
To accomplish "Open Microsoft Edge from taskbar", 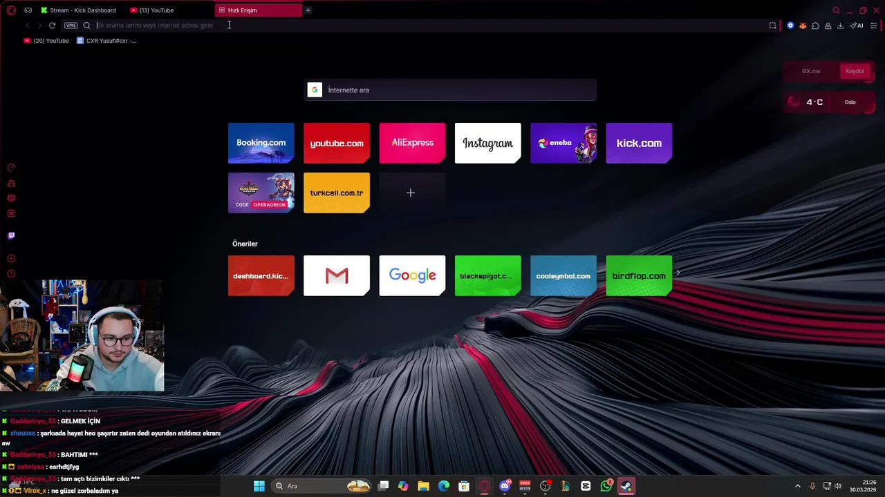I will pos(444,486).
